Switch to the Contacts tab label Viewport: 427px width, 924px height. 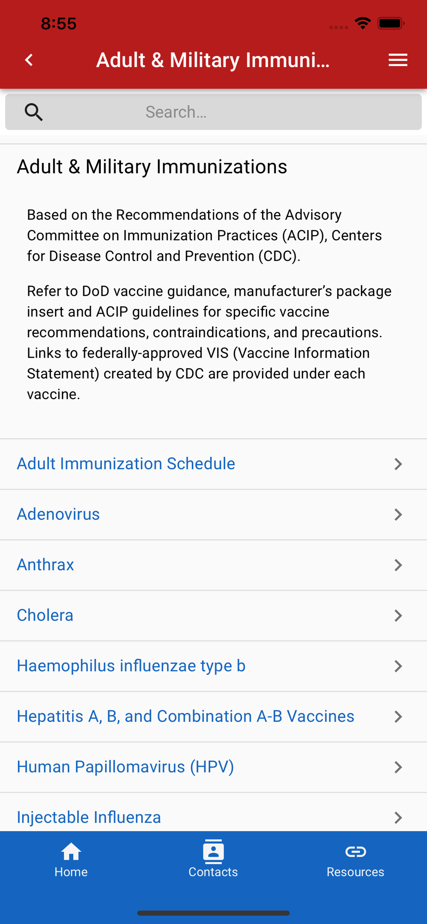pyautogui.click(x=213, y=872)
